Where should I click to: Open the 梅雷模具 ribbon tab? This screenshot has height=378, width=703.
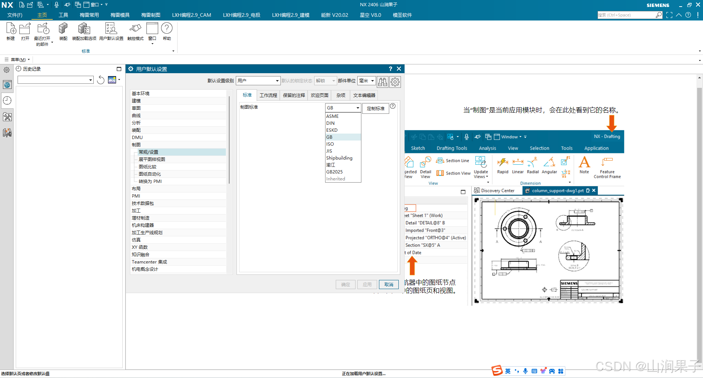coord(120,15)
